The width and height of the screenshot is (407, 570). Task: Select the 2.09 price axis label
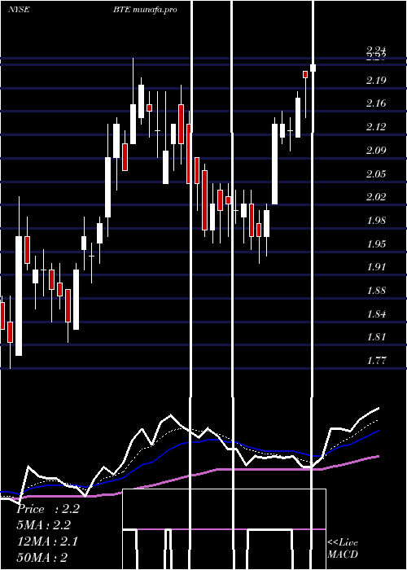point(376,150)
